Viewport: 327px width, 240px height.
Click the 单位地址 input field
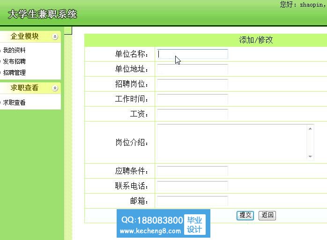click(193, 69)
